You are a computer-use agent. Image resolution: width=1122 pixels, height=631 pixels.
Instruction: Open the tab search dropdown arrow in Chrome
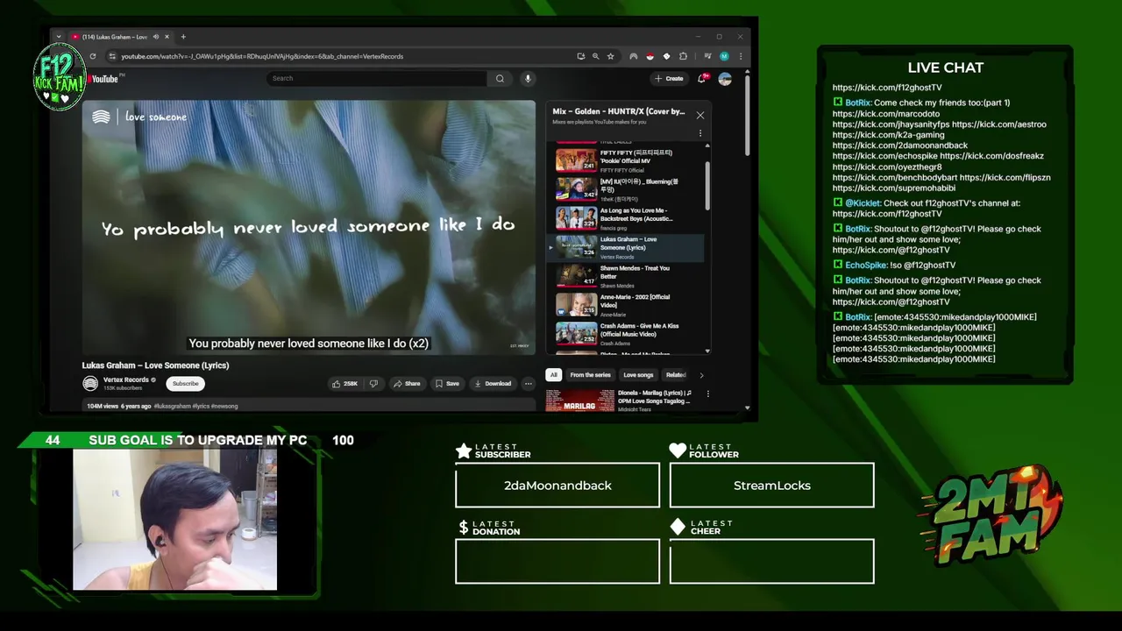pyautogui.click(x=59, y=37)
